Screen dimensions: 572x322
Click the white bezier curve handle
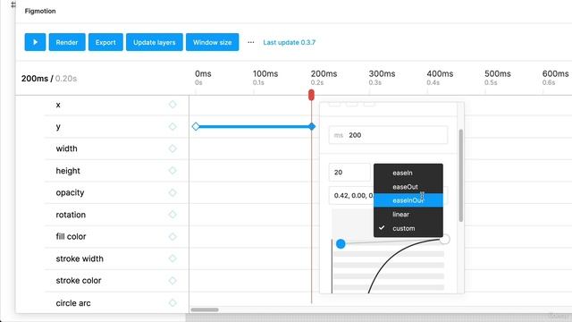(x=445, y=240)
